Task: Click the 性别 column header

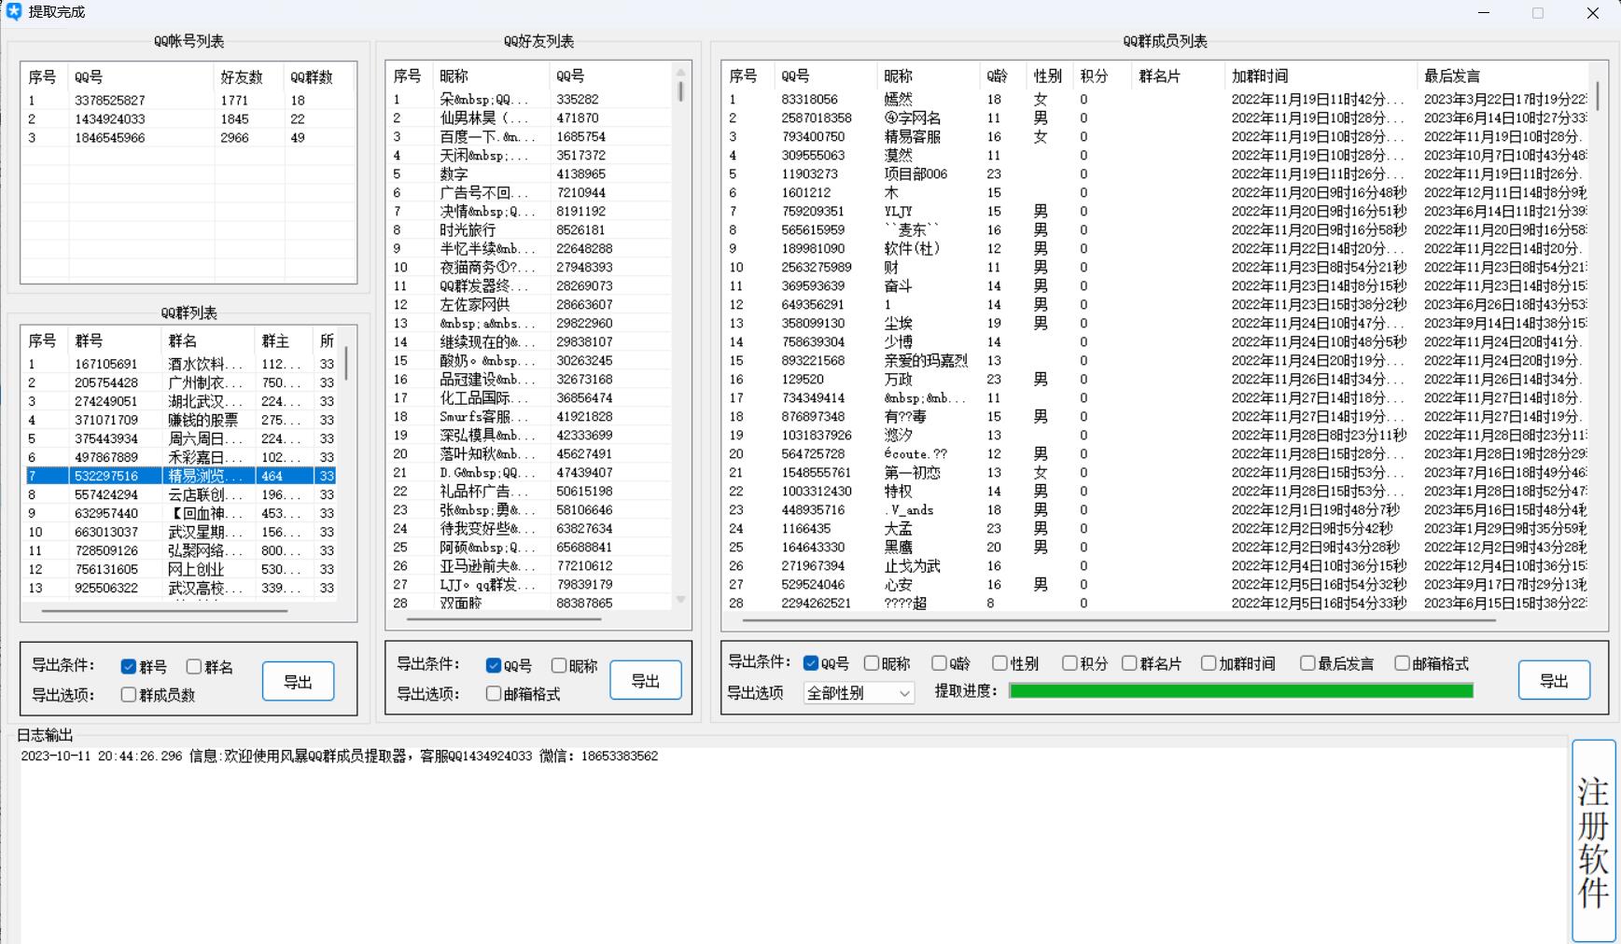Action: [1047, 76]
